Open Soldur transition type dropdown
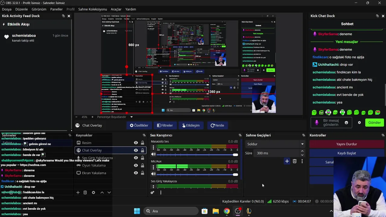 pos(275,144)
